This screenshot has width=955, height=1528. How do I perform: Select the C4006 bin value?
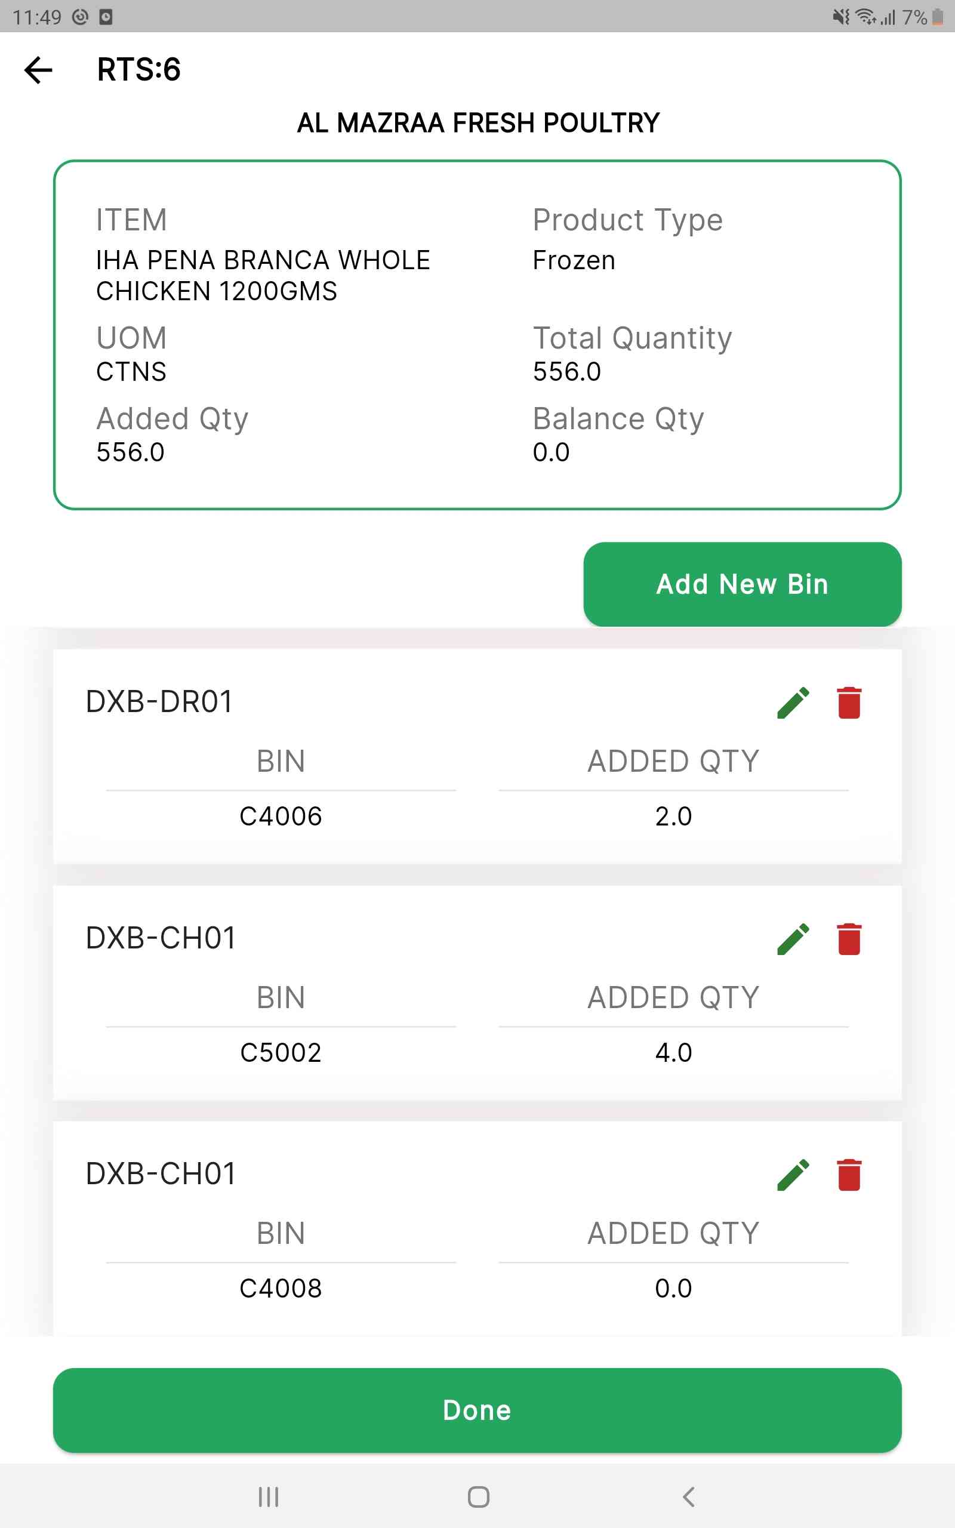281,817
